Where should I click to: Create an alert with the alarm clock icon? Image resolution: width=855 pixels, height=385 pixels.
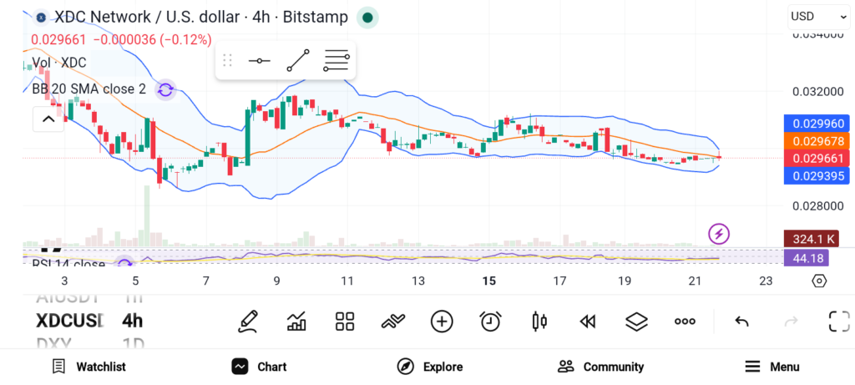[x=491, y=322]
